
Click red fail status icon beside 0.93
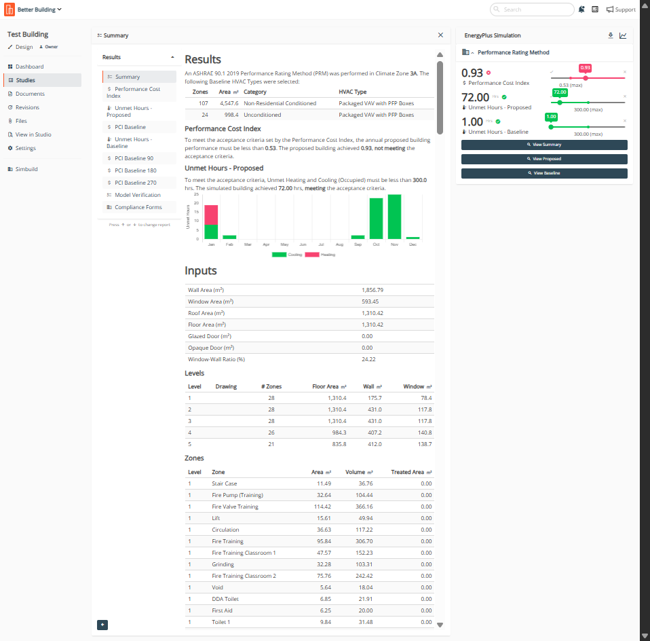[489, 73]
